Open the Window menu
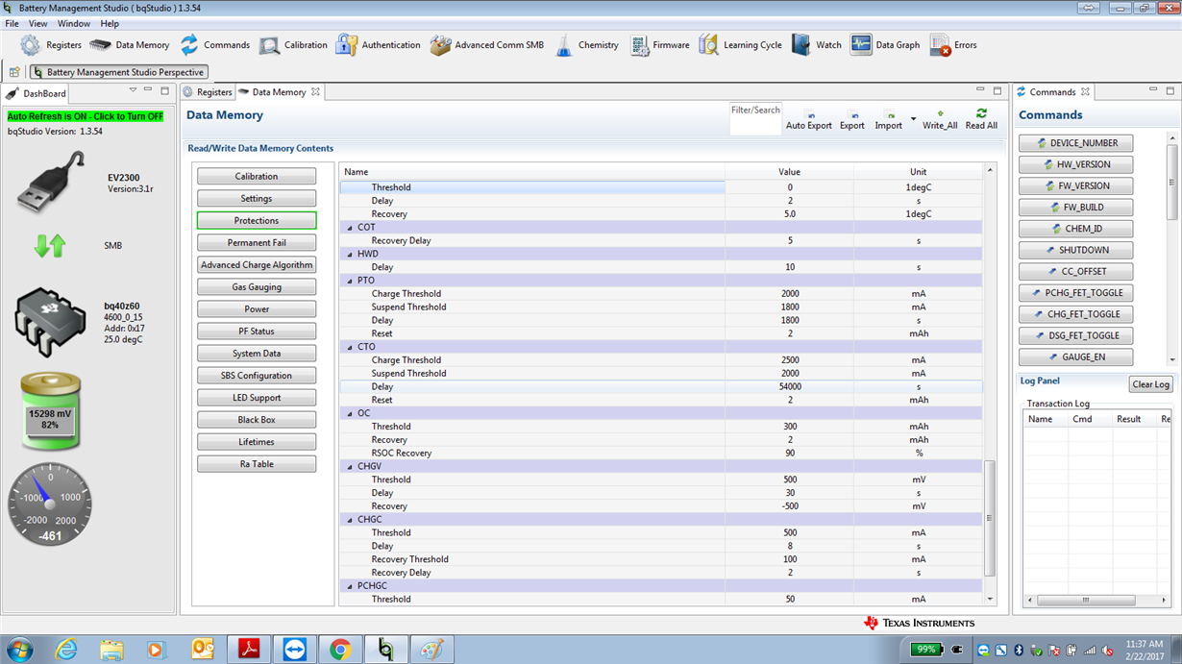The image size is (1182, 664). [73, 23]
